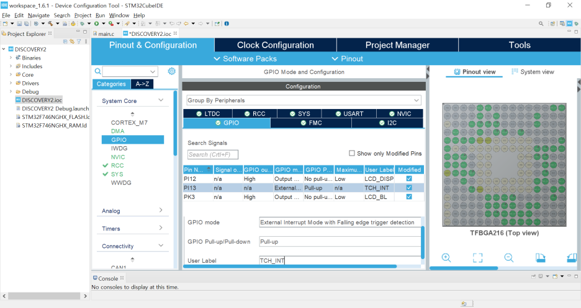Expand the Binaries node in project tree
The width and height of the screenshot is (581, 308).
tap(11, 58)
